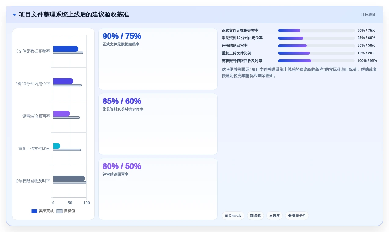Click the cyan actual bar for 重复上传文件比例
This screenshot has height=232, width=389.
[57, 146]
